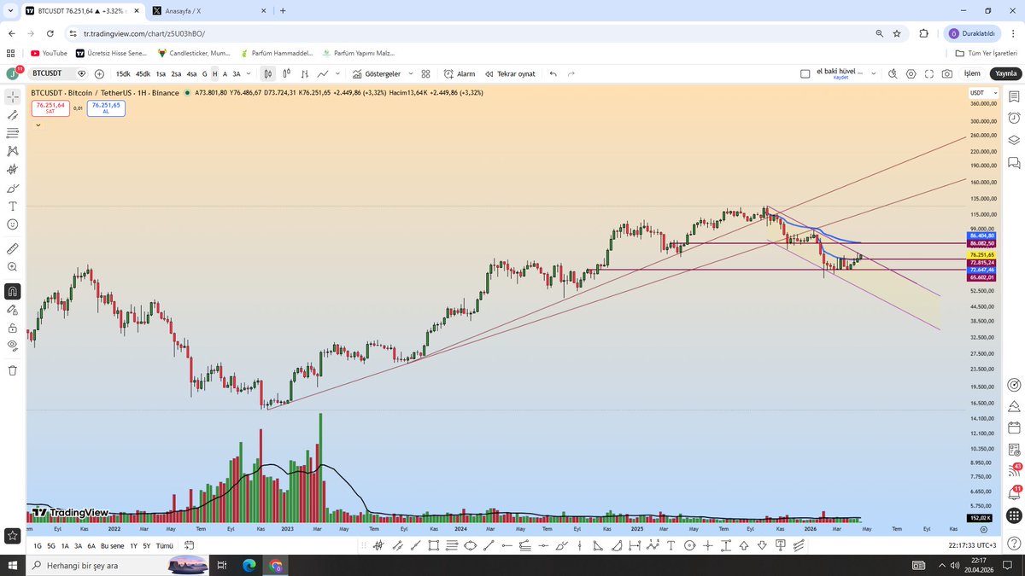Viewport: 1025px width, 576px height.
Task: Remove drawings with trash icon
Action: 13,370
